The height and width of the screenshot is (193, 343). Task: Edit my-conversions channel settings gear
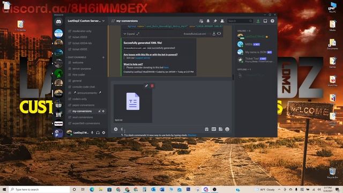[x=103, y=111]
